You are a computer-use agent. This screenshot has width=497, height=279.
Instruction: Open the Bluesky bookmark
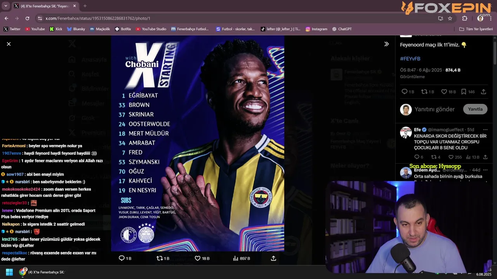click(76, 29)
